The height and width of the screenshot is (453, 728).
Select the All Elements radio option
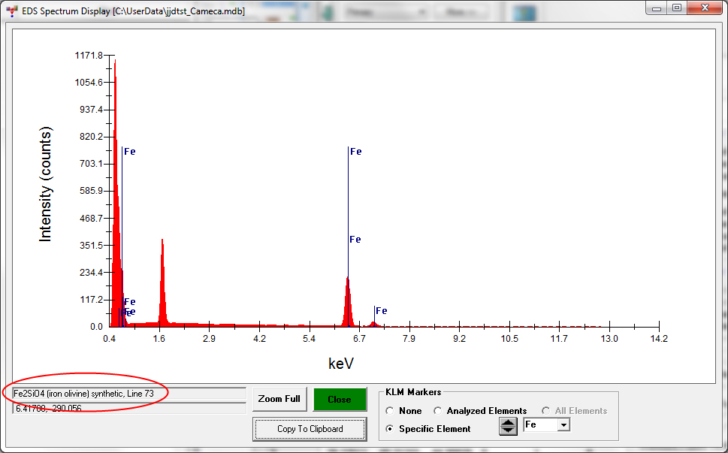point(545,411)
